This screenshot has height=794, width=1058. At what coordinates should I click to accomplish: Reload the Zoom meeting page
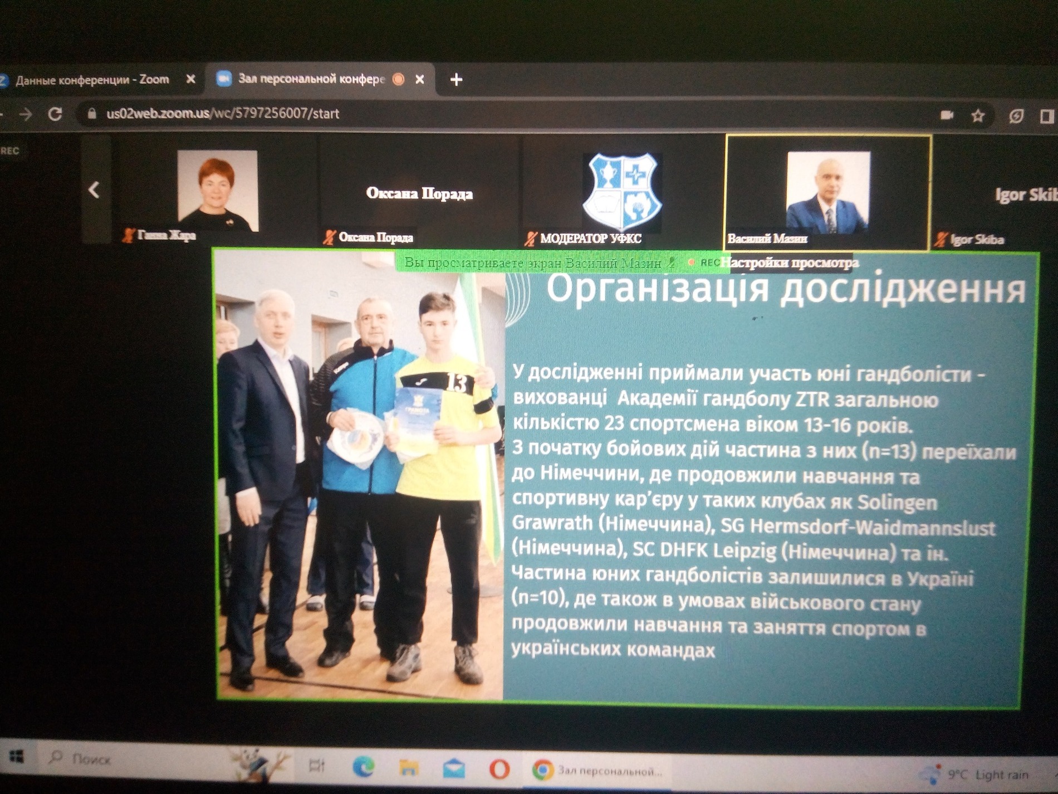(x=55, y=114)
